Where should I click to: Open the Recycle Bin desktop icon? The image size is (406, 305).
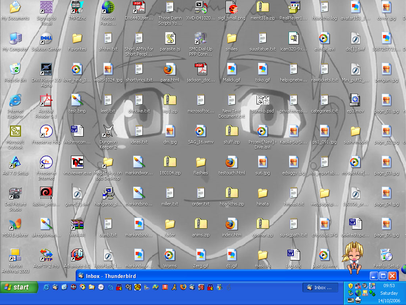(x=15, y=72)
